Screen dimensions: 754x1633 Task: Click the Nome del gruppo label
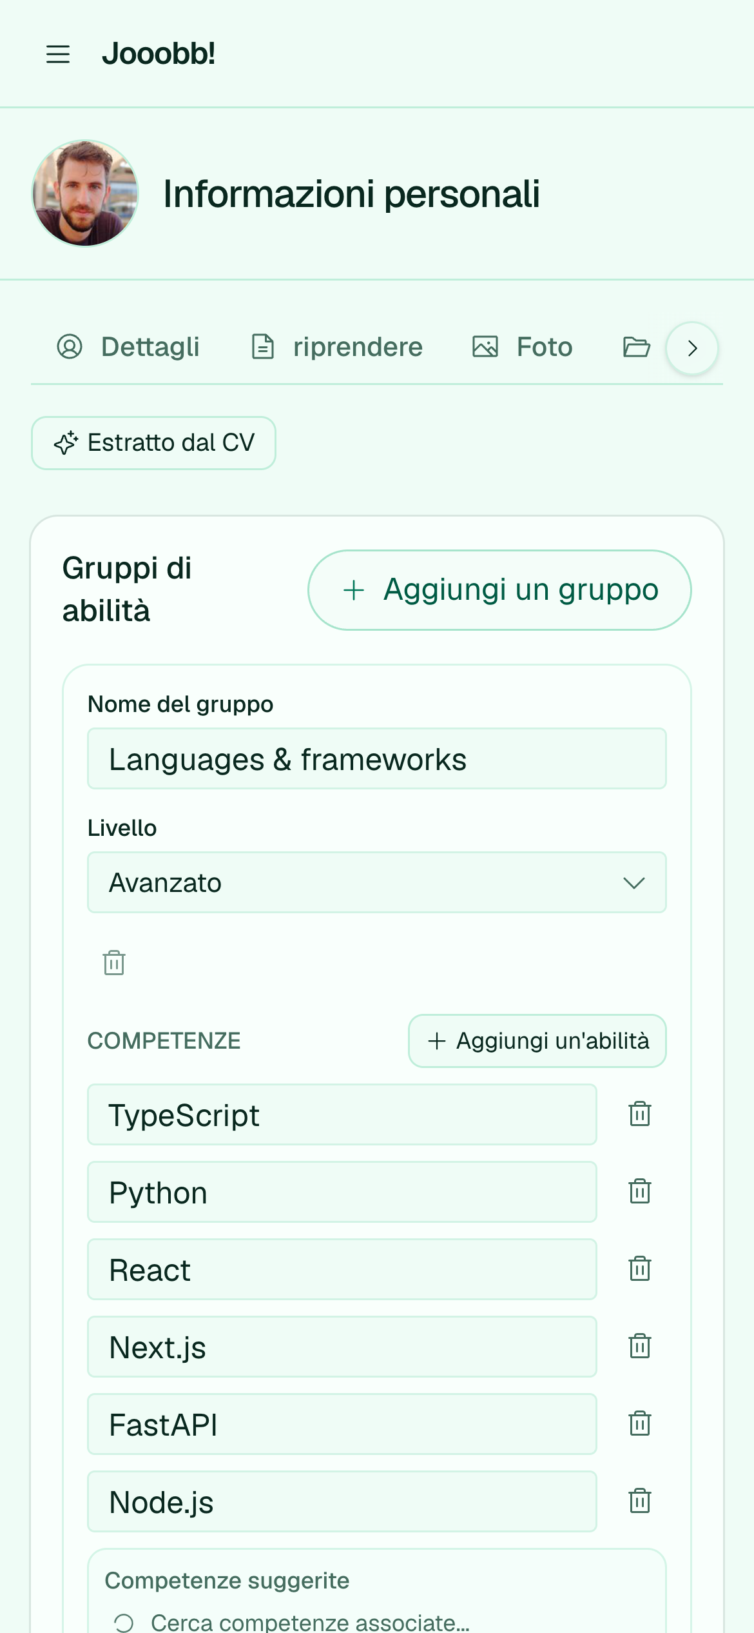[x=180, y=704]
